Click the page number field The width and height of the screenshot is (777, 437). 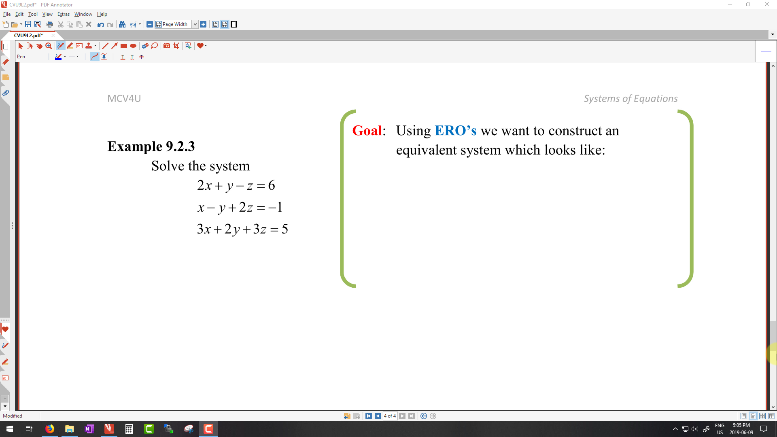[x=390, y=416]
